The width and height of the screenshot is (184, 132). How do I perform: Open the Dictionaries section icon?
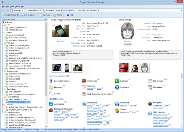[84, 81]
